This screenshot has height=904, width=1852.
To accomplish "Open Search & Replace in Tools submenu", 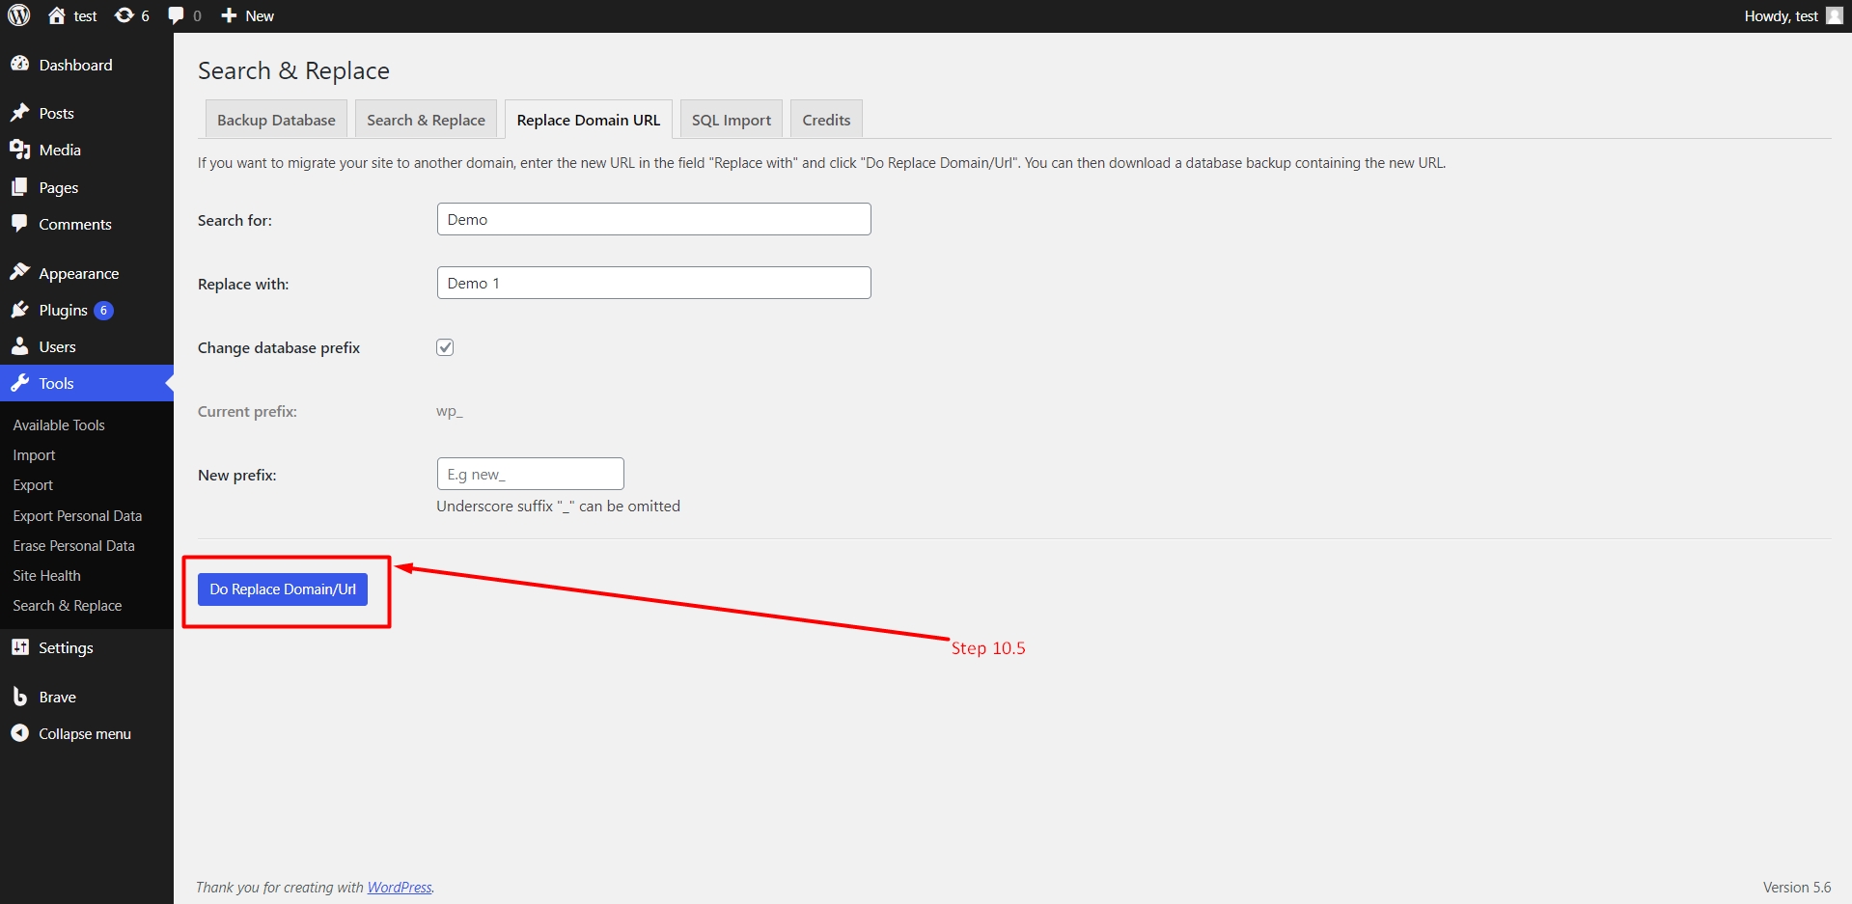I will 68,605.
